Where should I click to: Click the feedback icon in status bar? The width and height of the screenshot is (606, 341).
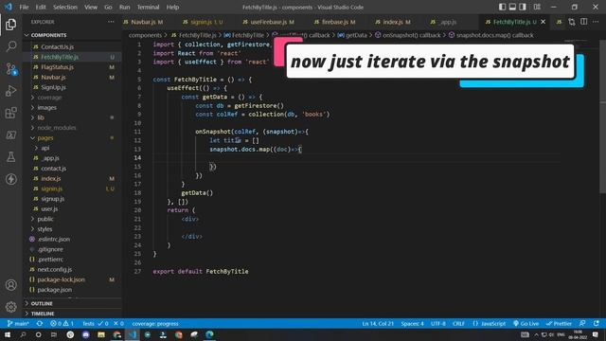click(x=582, y=324)
